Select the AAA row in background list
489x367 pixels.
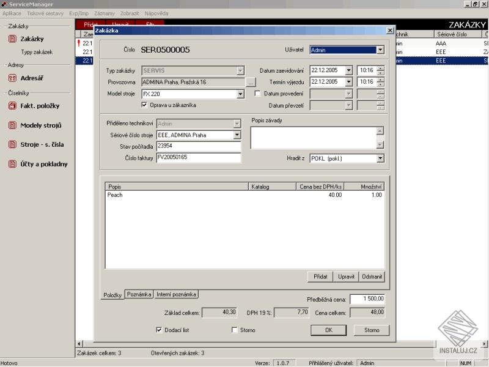coord(441,43)
